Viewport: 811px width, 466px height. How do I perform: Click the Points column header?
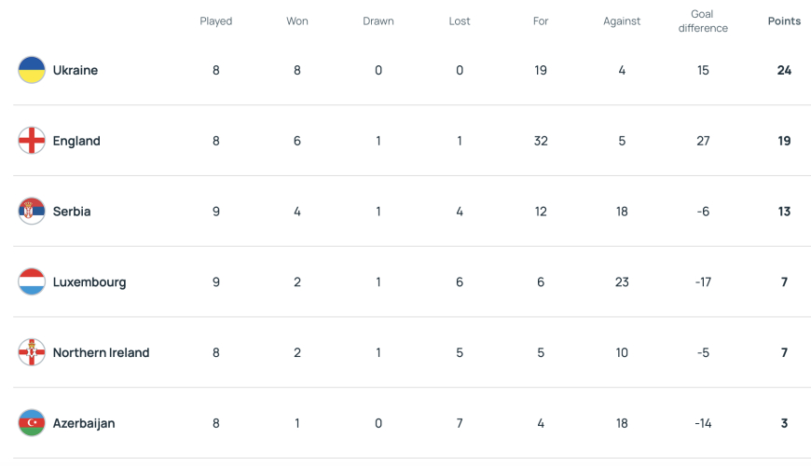pyautogui.click(x=784, y=21)
